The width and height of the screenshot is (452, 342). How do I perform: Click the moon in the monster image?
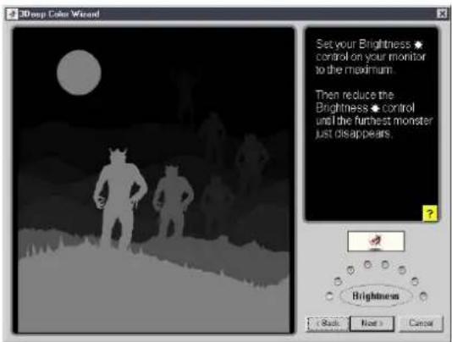coord(79,73)
